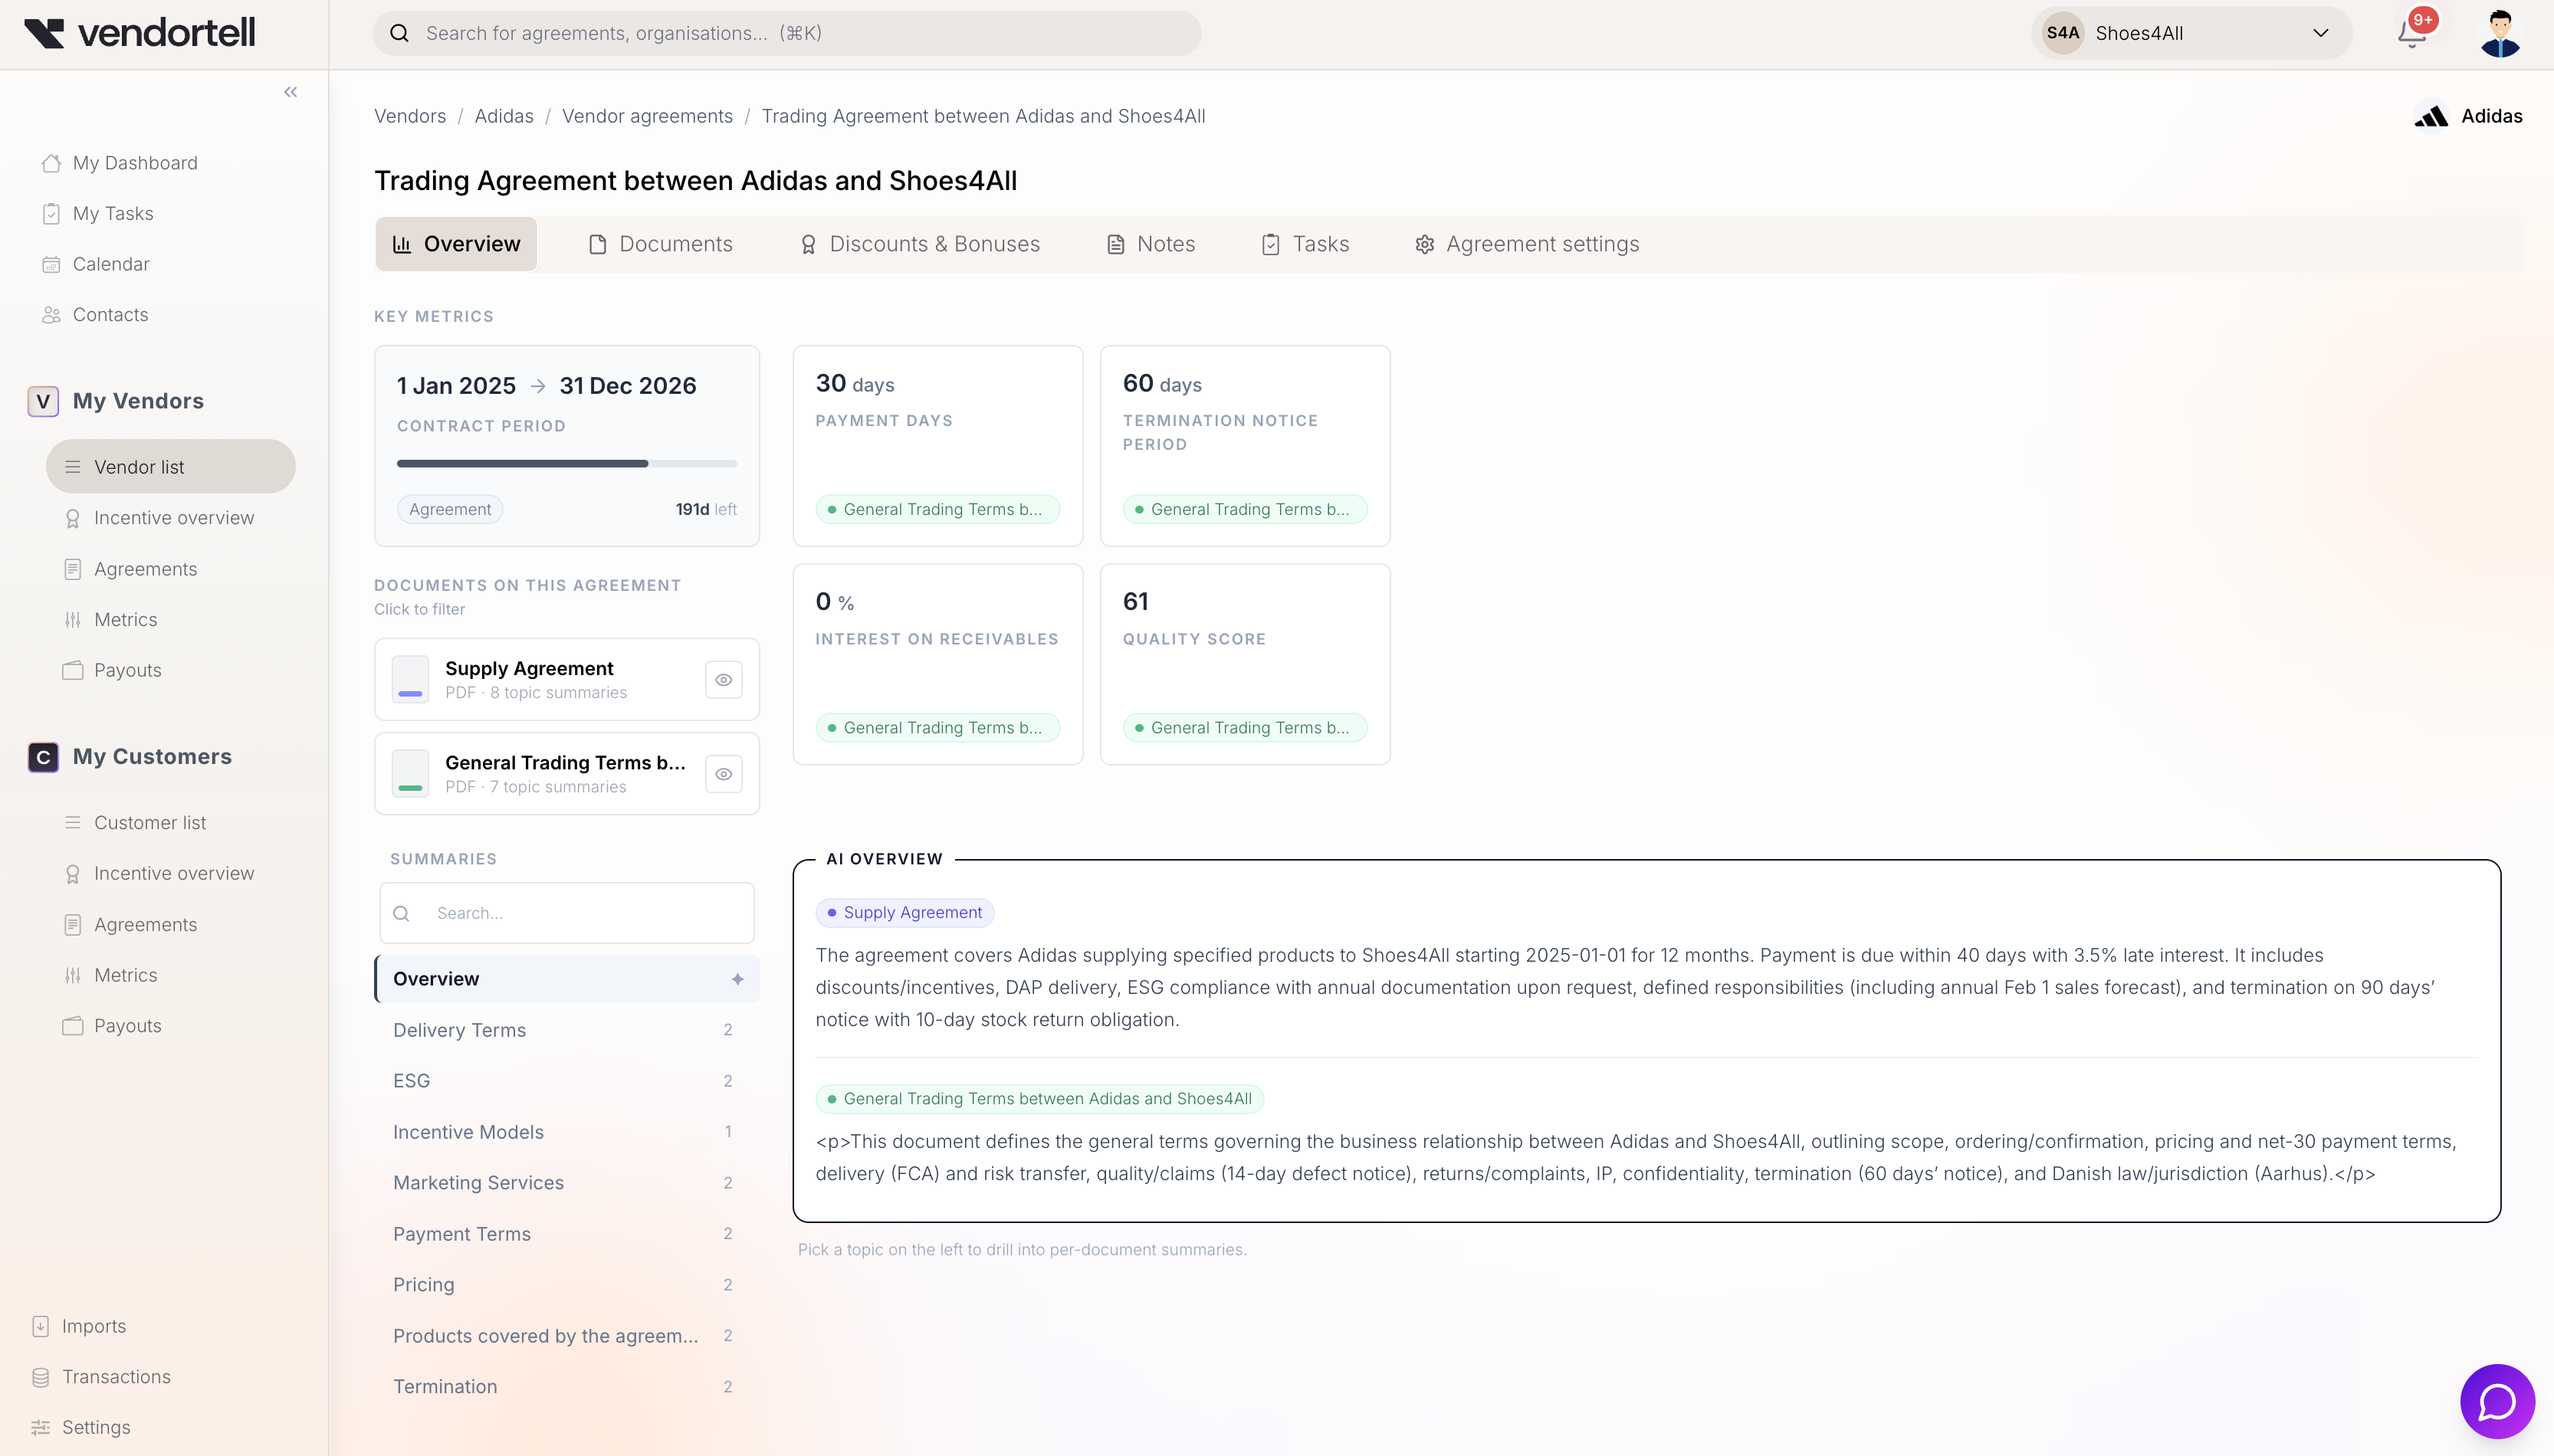Click General Trading Terms tag under Interest on Receivables
Viewport: 2554px width, 1456px height.
coord(938,728)
